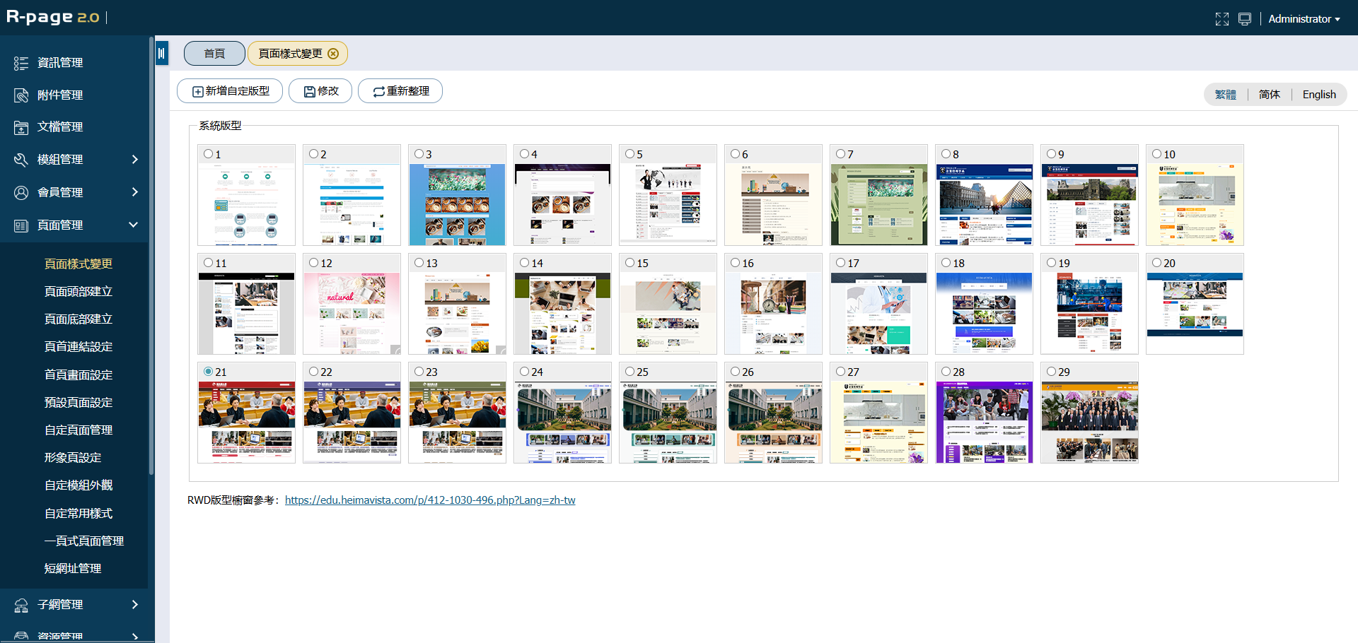
Task: Open 頁面頭部建立 submenu item
Action: [79, 291]
